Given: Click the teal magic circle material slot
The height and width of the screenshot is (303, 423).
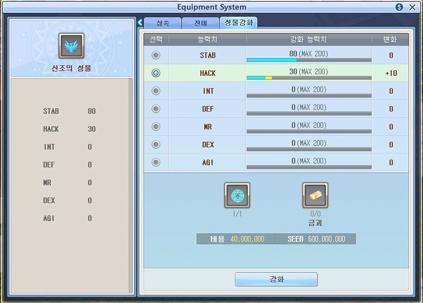Looking at the screenshot, I should [237, 195].
